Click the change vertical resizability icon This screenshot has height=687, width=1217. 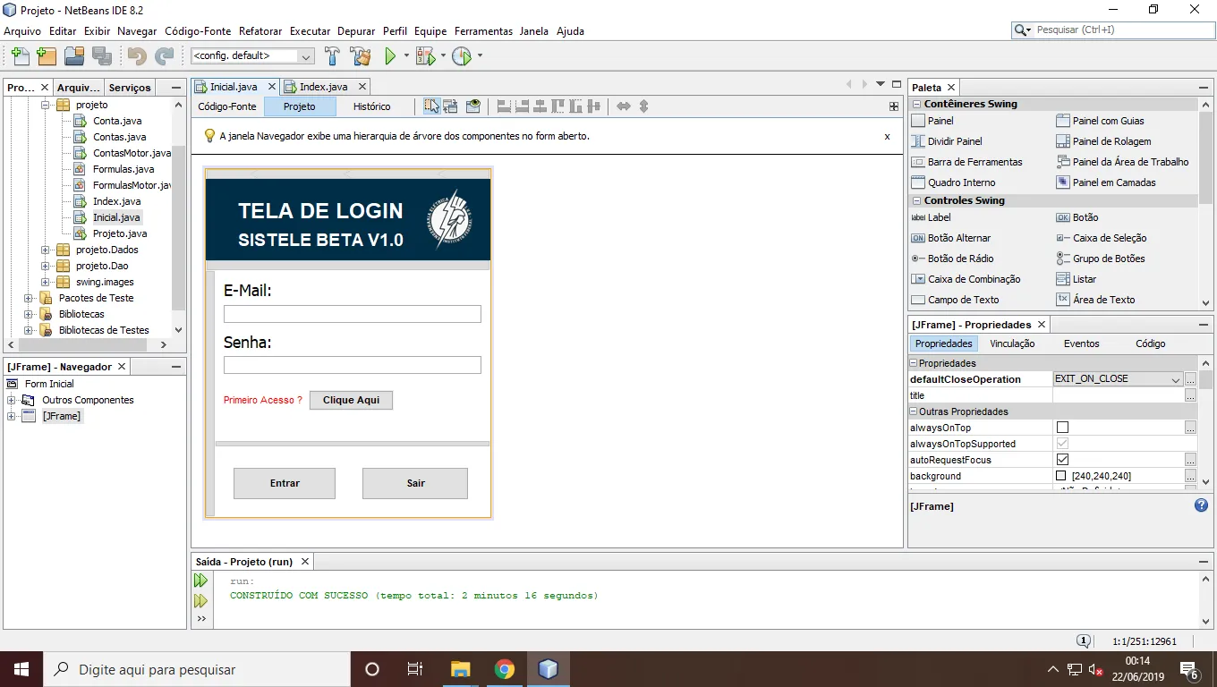coord(643,106)
